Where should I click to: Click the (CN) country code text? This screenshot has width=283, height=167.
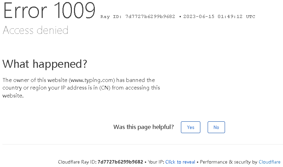(x=105, y=88)
